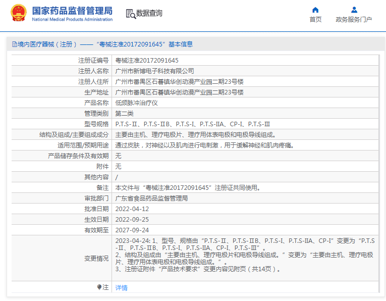Click the section heading 境内医疗器械（注册）
This screenshot has height=301, width=386.
point(47,44)
